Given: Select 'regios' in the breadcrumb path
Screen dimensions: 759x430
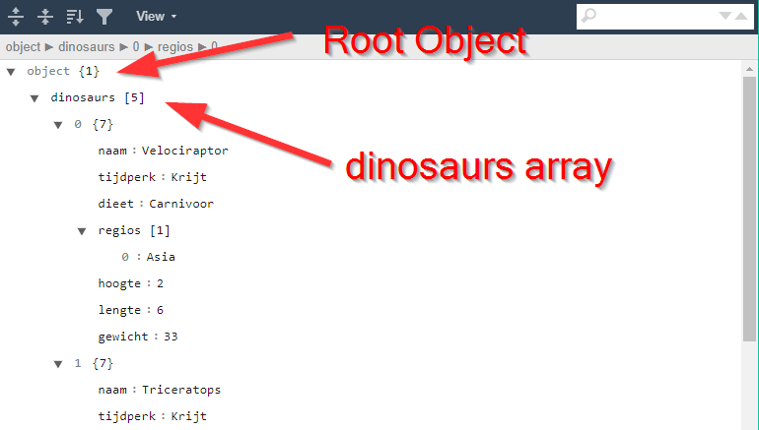Looking at the screenshot, I should click(x=175, y=47).
